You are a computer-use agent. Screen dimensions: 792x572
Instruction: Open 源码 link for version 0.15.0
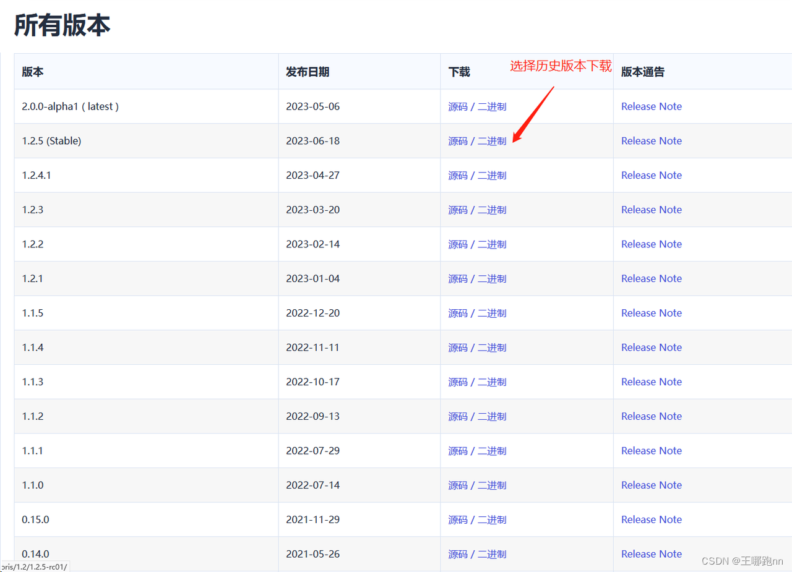(x=458, y=519)
